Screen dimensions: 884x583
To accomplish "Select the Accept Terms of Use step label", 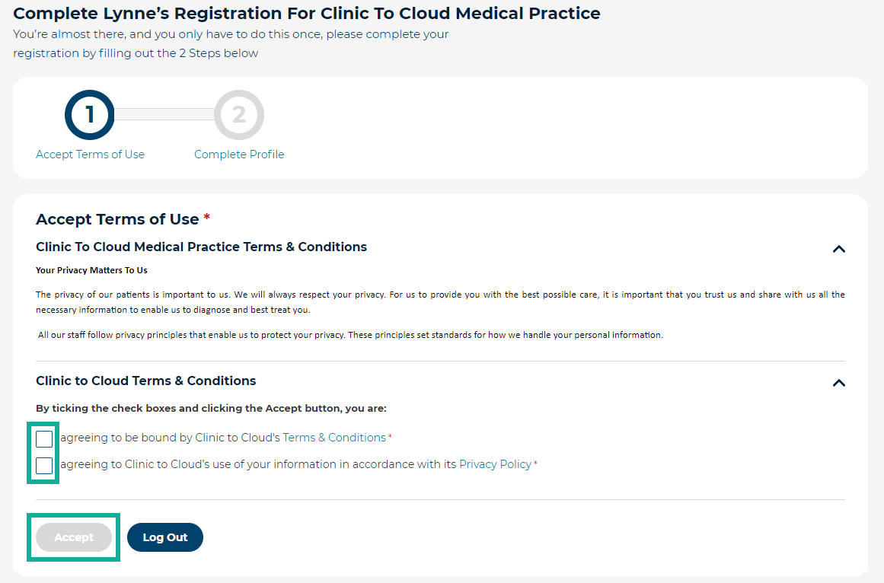I will 90,155.
